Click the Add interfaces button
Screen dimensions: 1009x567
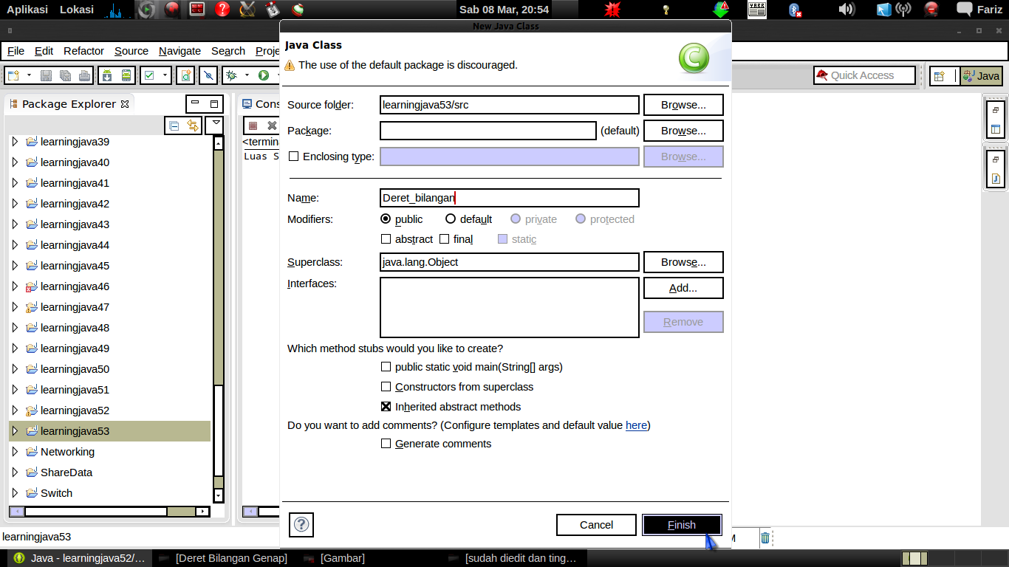[x=683, y=288]
